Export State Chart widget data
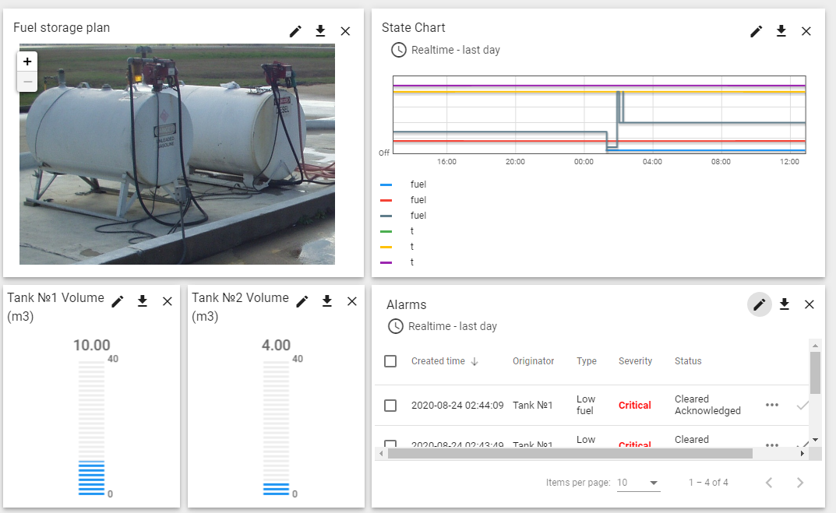Image resolution: width=836 pixels, height=513 pixels. [781, 31]
